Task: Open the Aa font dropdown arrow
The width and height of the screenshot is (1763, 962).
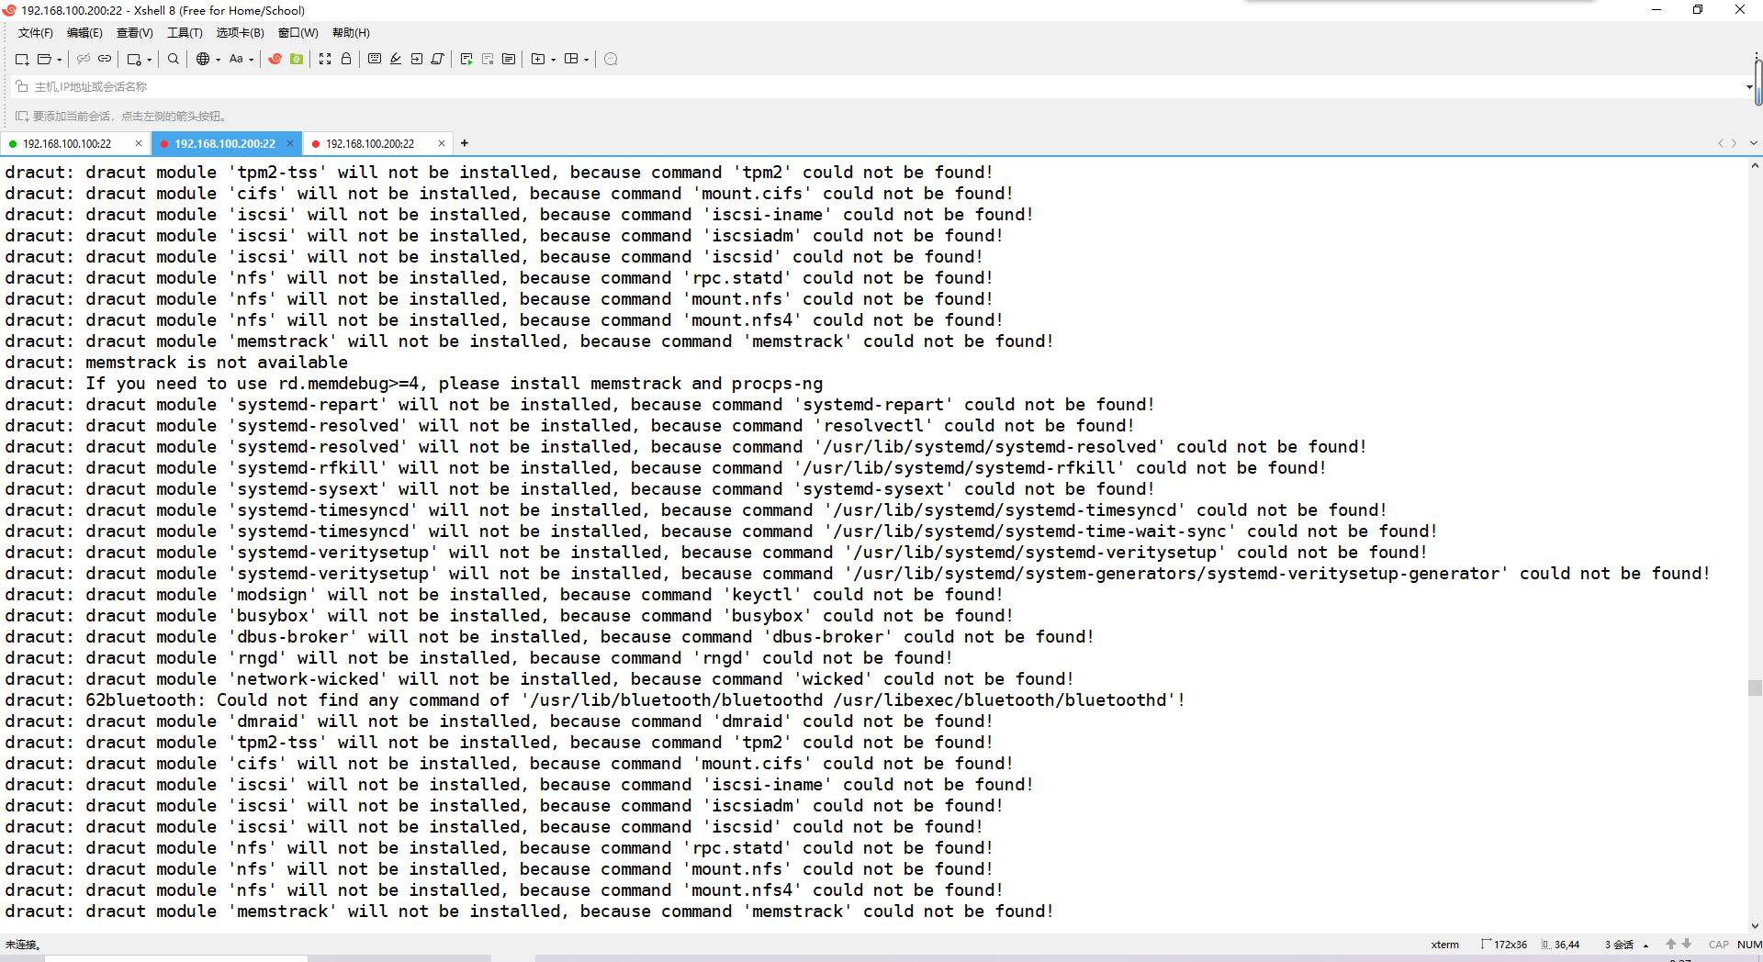Action: click(x=252, y=60)
